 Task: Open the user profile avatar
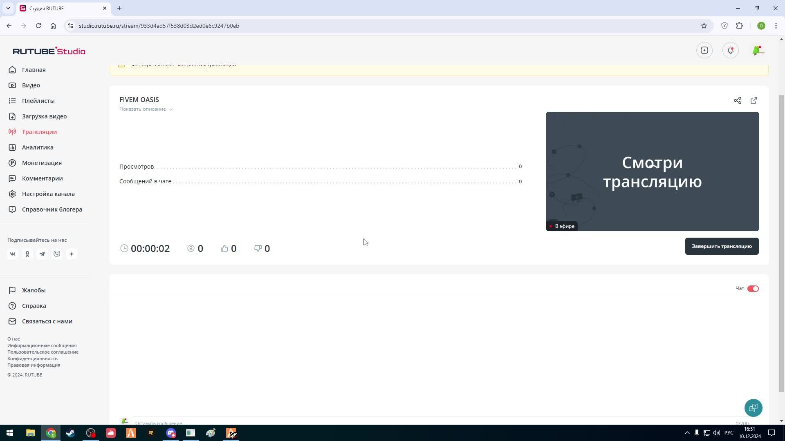pos(758,50)
